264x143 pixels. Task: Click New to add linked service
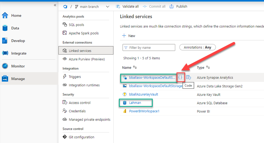pos(129,36)
